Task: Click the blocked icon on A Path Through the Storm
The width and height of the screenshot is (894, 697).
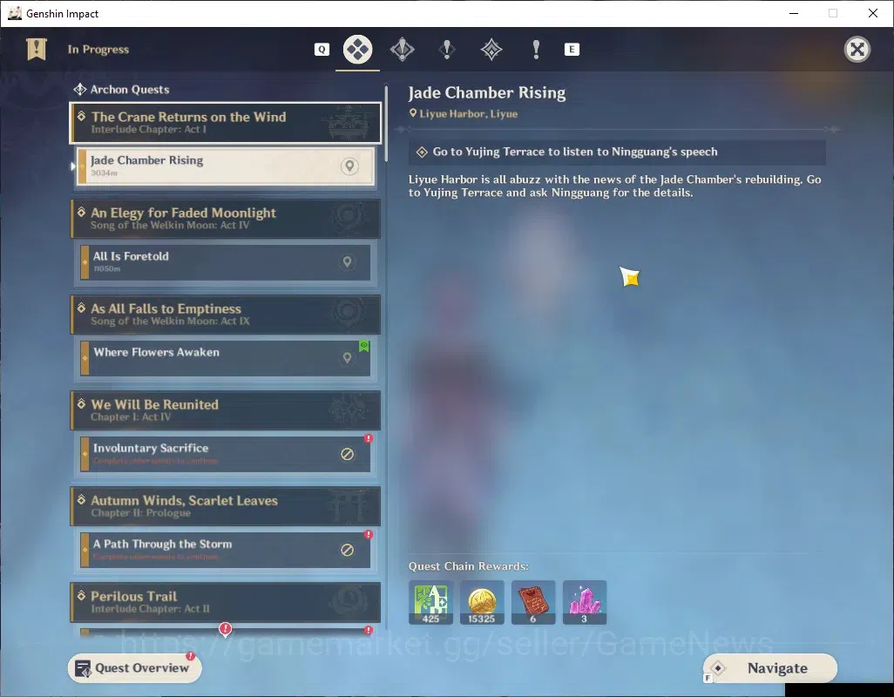Action: [347, 550]
